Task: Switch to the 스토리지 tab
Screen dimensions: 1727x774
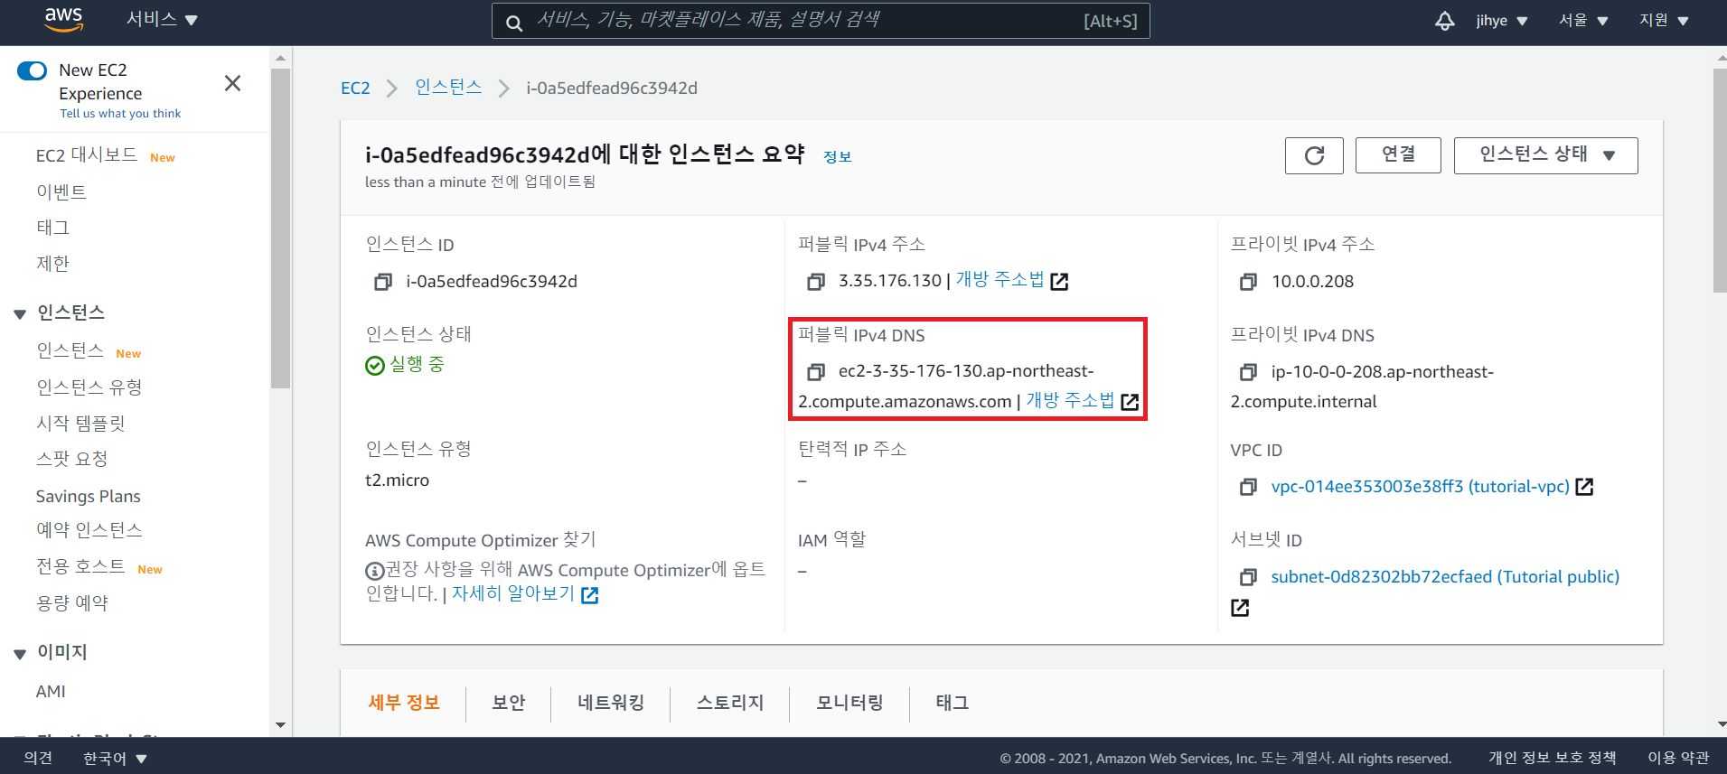Action: pyautogui.click(x=730, y=703)
